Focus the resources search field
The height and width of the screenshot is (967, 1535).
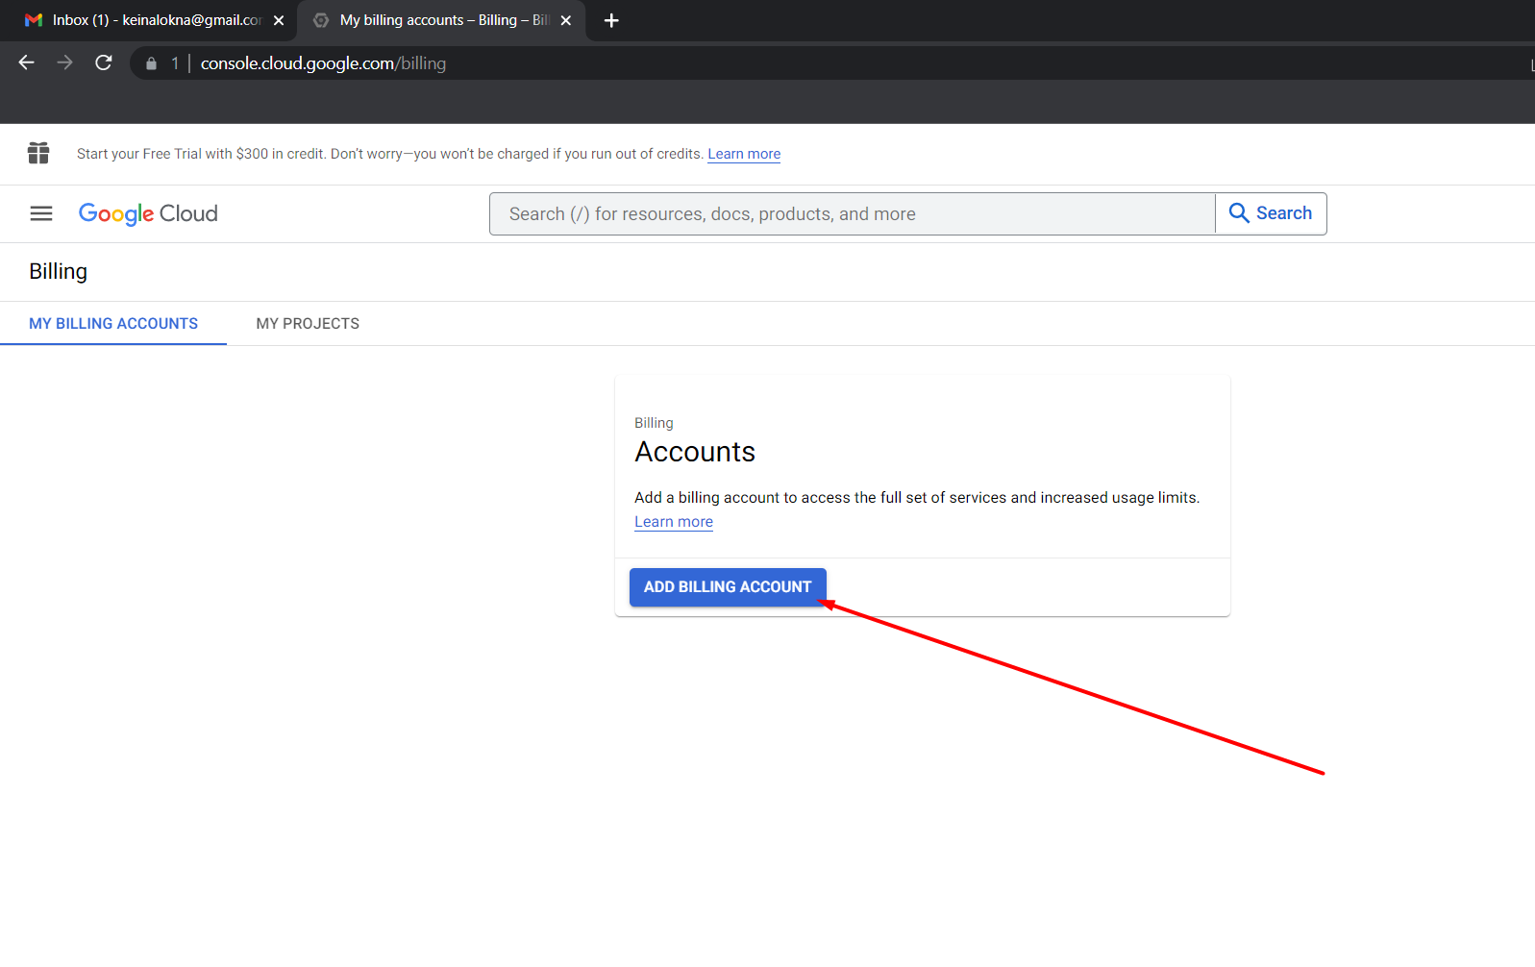853,213
